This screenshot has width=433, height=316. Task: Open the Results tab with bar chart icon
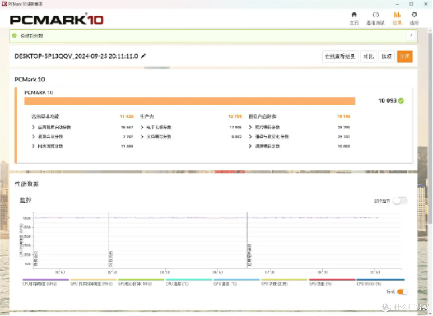[x=397, y=18]
